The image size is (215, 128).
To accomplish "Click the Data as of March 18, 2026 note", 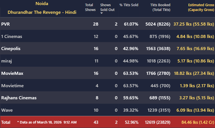I will (x=47, y=122).
